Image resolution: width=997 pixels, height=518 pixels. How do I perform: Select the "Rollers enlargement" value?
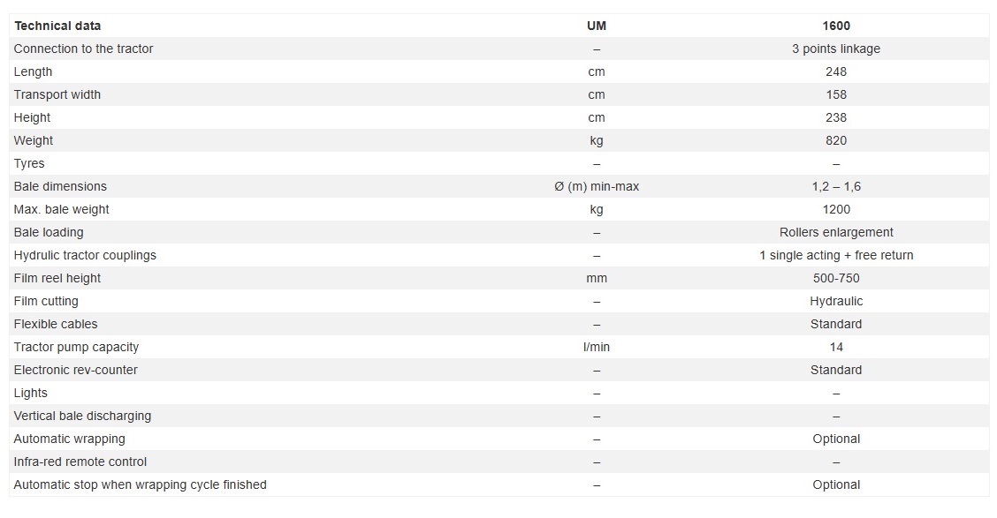[x=836, y=232]
